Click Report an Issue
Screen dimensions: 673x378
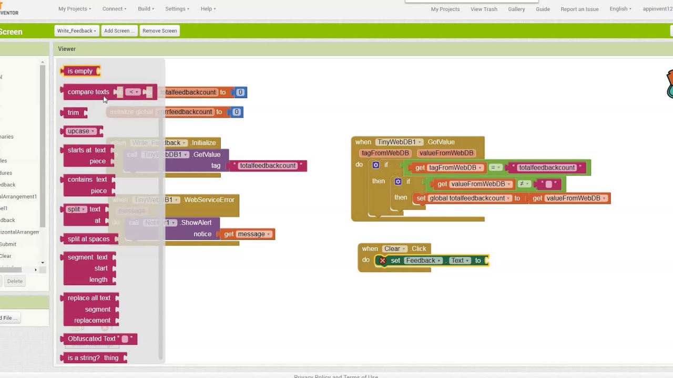[579, 9]
